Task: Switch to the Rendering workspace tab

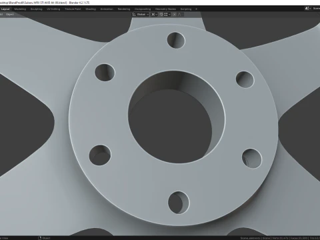Action: [x=124, y=9]
